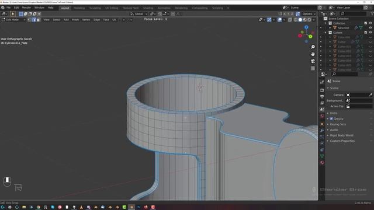
Task: Collapse the Scene panel header
Action: (x=334, y=88)
